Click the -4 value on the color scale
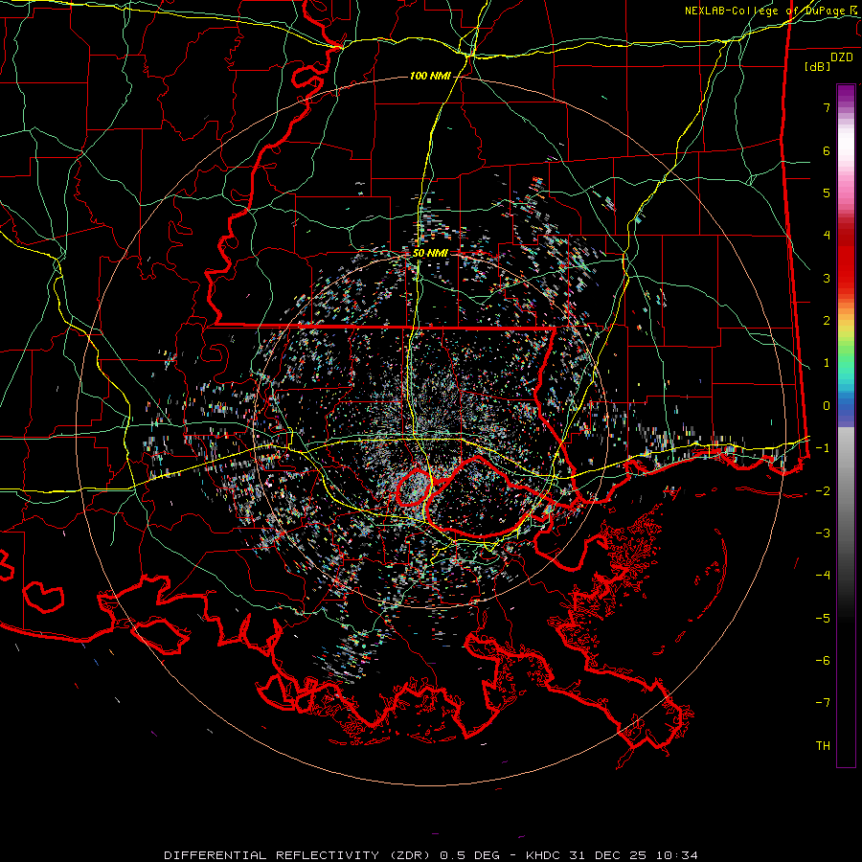Image resolution: width=862 pixels, height=862 pixels. [823, 575]
